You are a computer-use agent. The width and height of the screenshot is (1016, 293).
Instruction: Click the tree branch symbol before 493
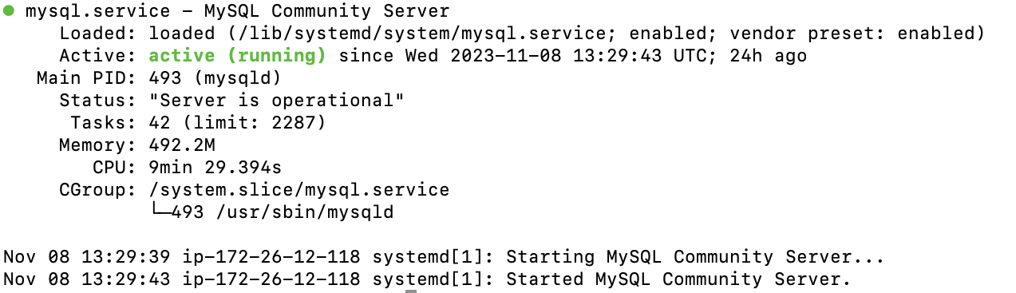[160, 212]
